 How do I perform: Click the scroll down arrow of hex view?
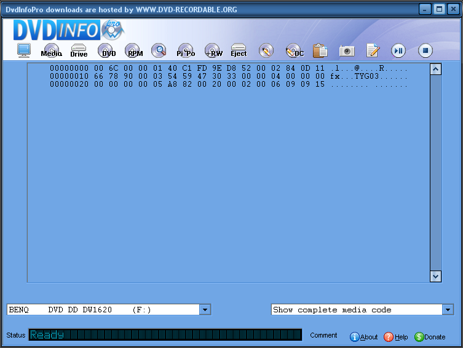(x=435, y=276)
